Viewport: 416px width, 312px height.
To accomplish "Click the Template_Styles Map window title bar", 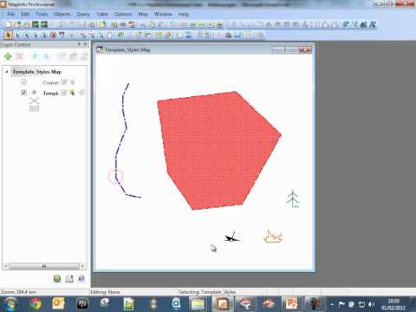I will (x=185, y=50).
